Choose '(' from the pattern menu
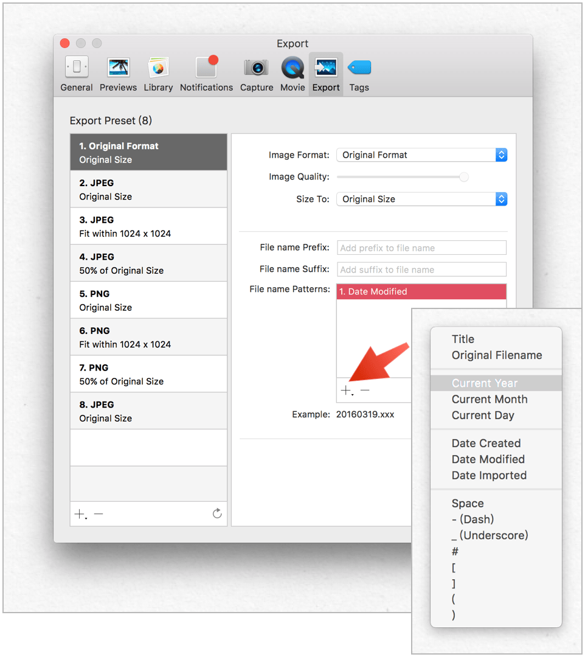The height and width of the screenshot is (657, 585). (496, 599)
